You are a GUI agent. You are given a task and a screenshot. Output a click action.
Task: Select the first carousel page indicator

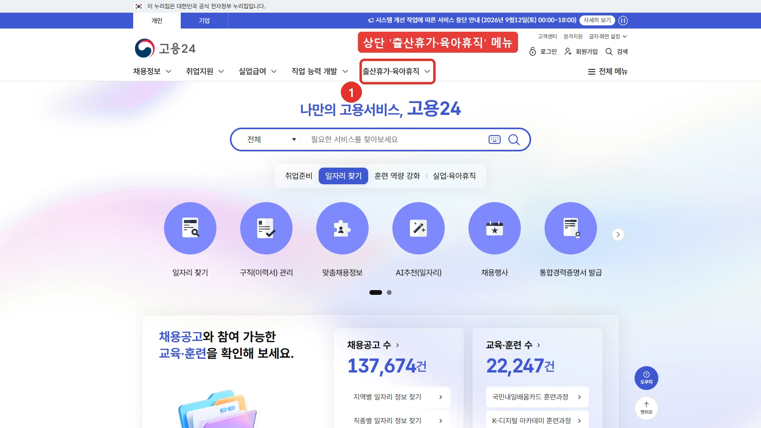coord(376,292)
